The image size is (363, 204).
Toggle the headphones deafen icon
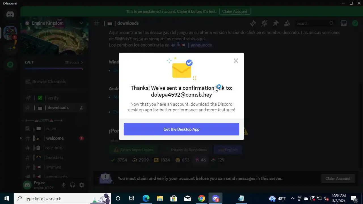tap(73, 185)
